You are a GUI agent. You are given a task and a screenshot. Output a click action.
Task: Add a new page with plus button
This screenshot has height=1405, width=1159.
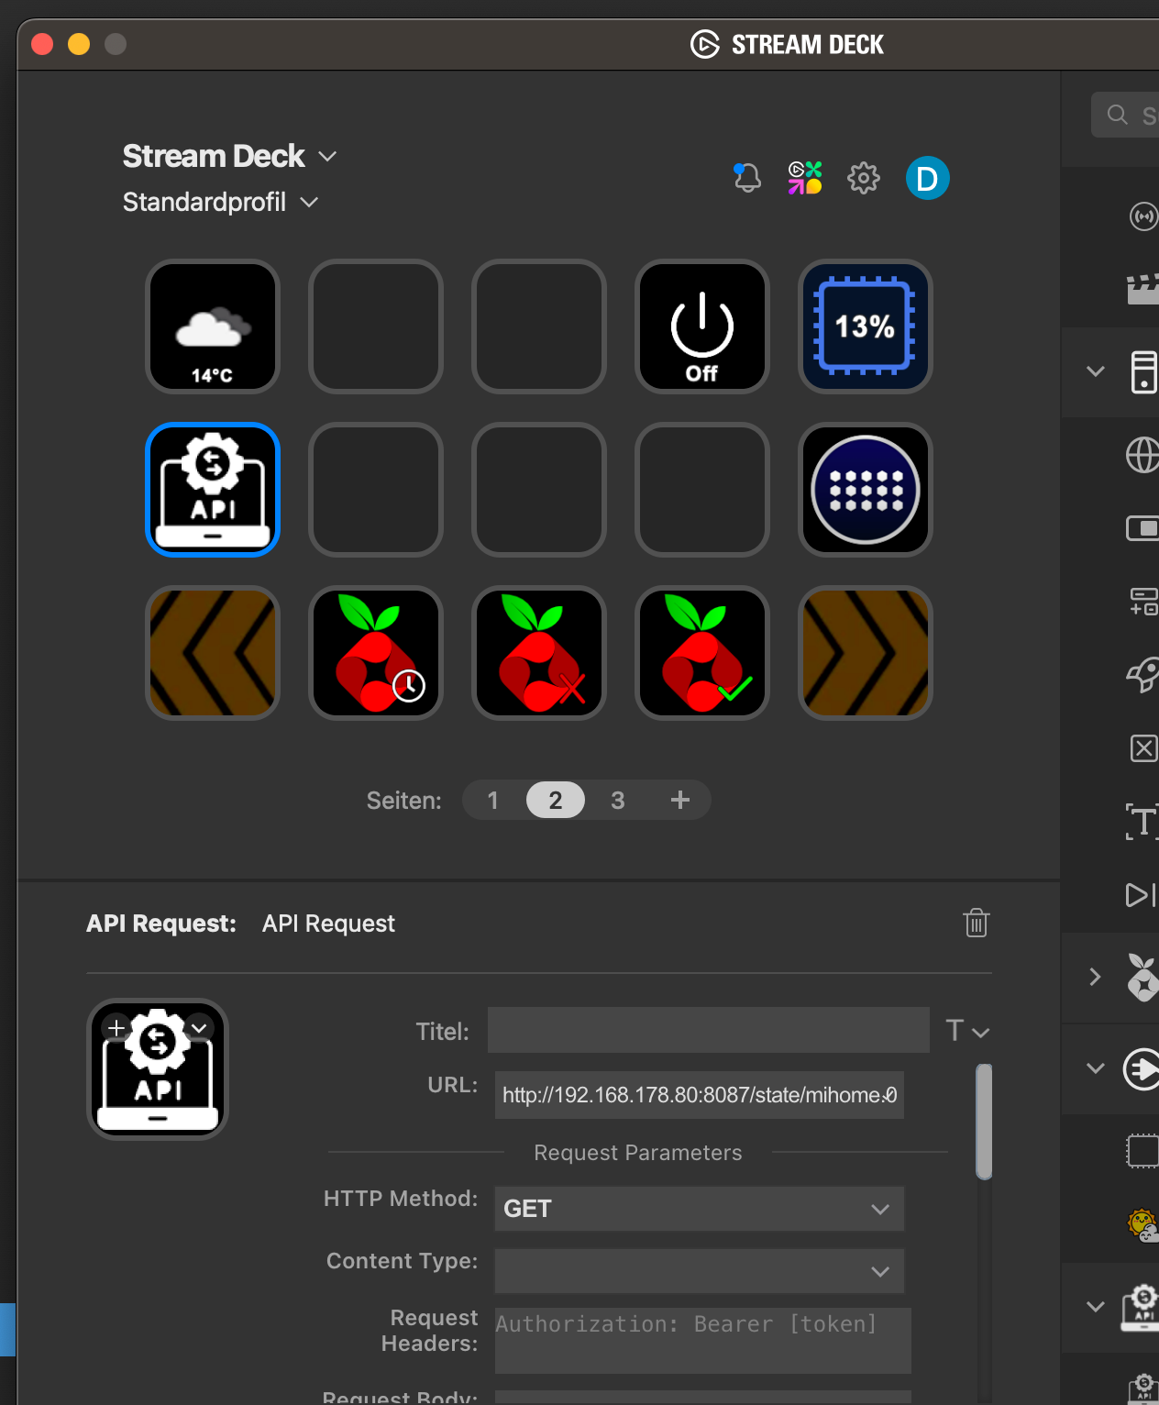pyautogui.click(x=680, y=801)
